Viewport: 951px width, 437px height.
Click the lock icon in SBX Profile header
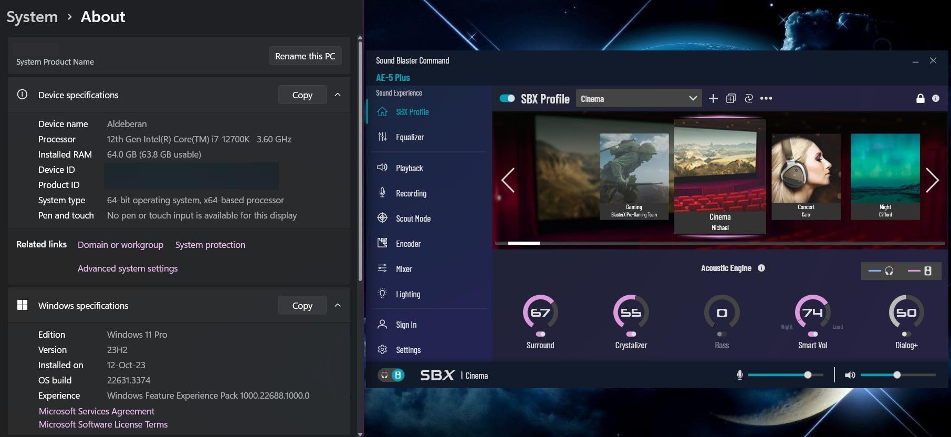click(x=921, y=99)
